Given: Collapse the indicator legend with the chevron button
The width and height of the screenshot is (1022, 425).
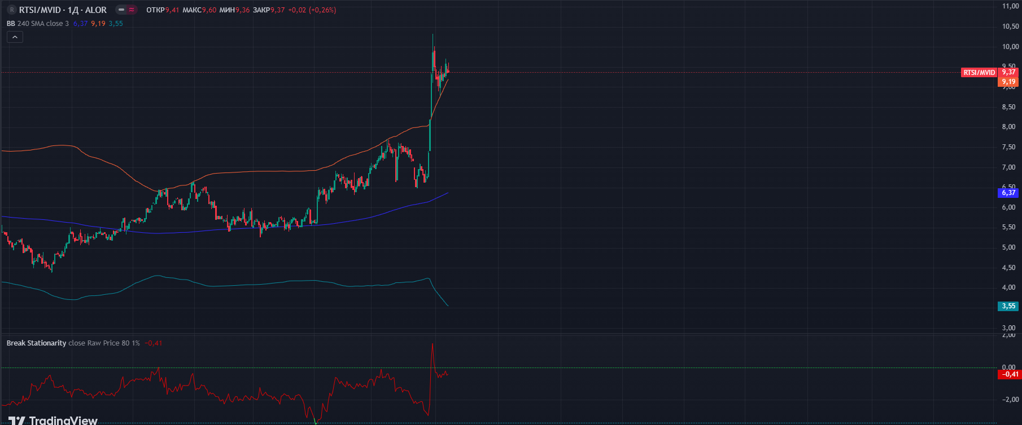Looking at the screenshot, I should point(15,37).
